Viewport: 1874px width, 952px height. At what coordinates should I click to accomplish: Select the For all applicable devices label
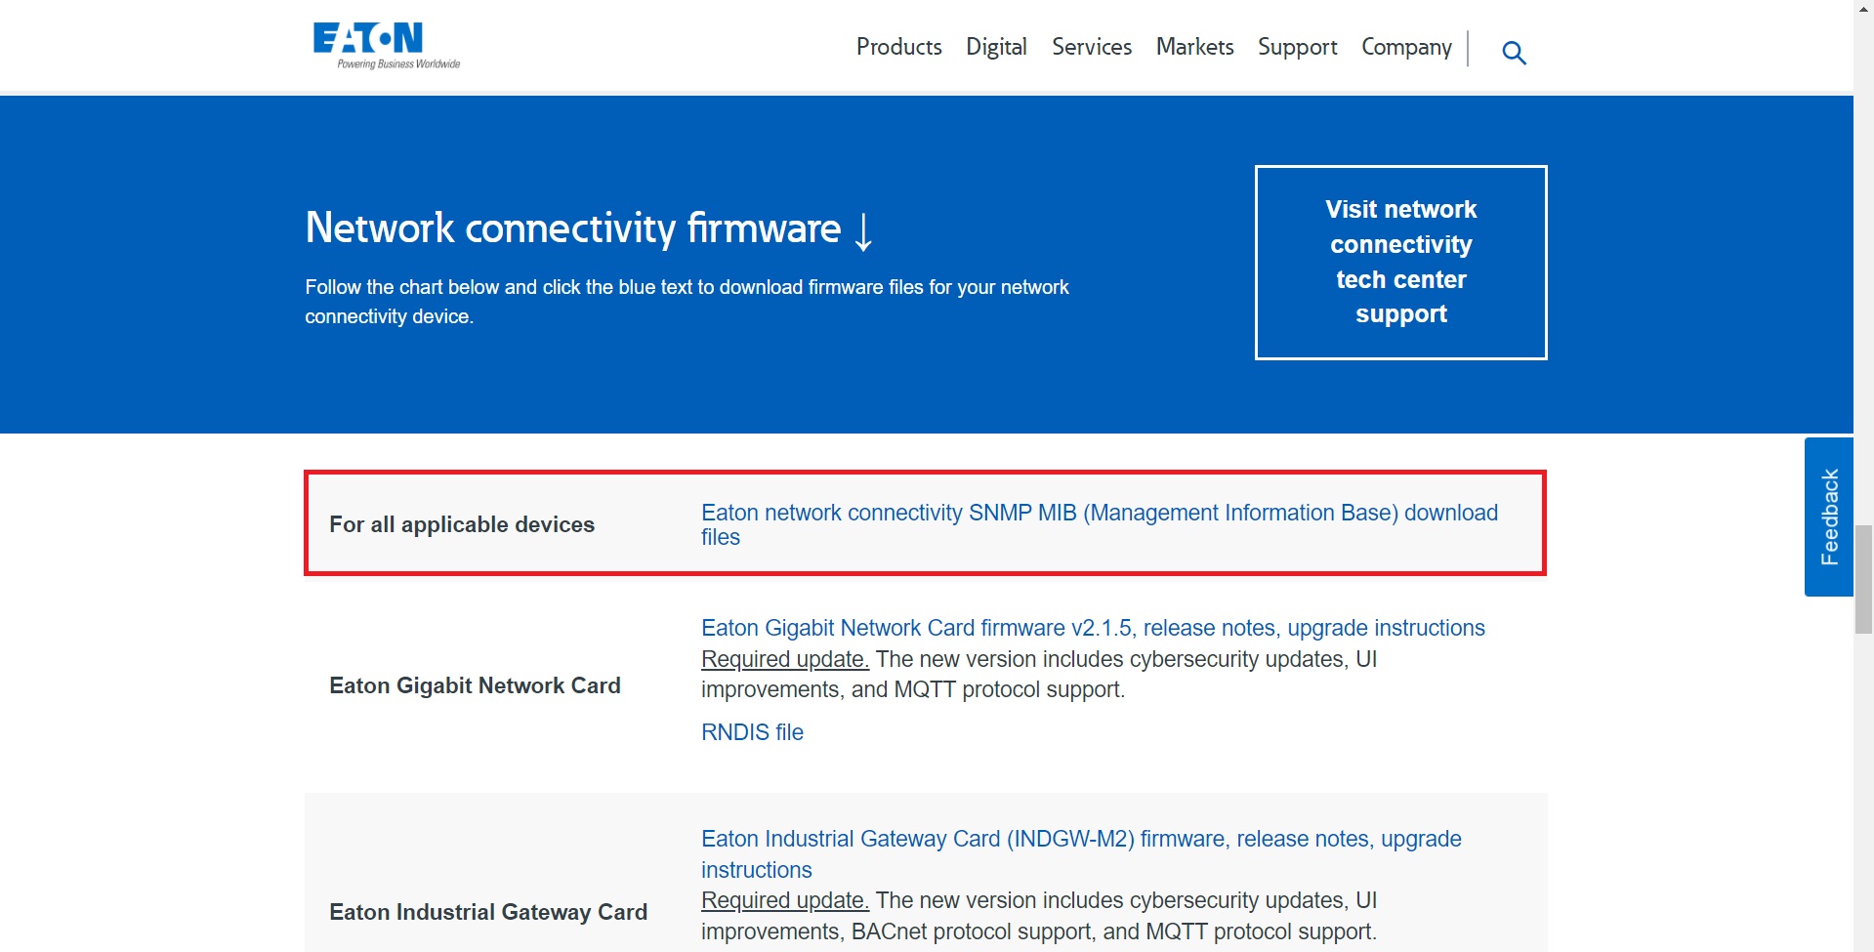(462, 524)
